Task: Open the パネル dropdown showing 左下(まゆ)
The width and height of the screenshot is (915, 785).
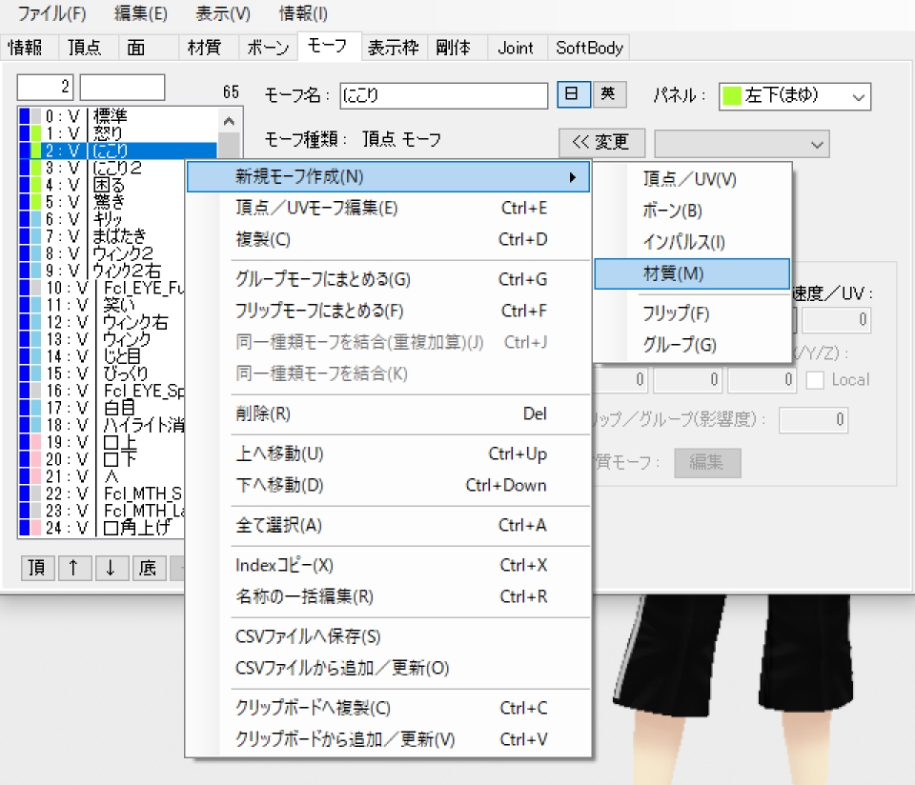Action: coord(795,96)
